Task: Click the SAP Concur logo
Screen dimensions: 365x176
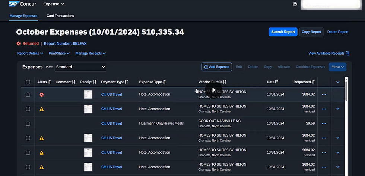Action: (22, 4)
